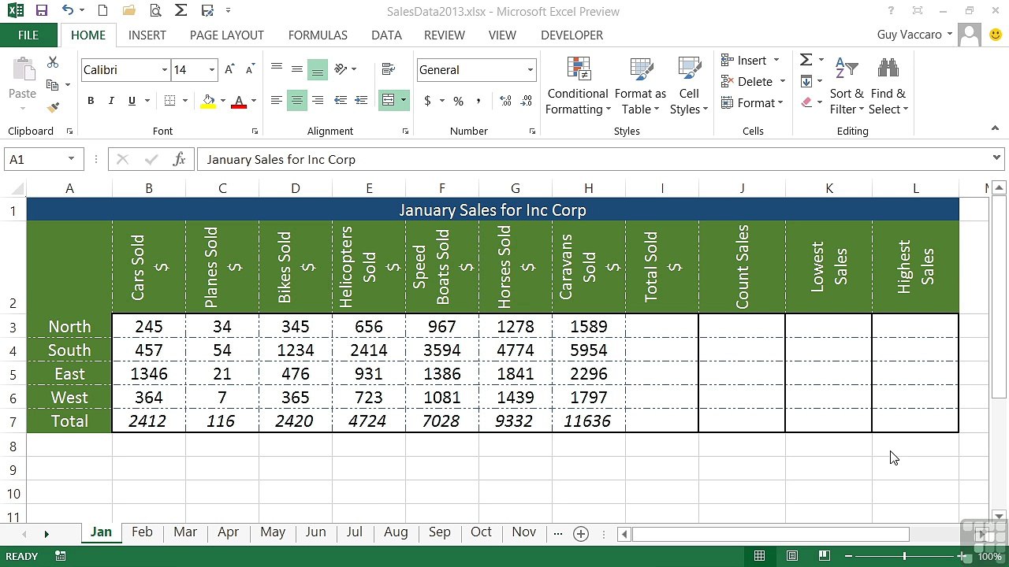Image resolution: width=1009 pixels, height=567 pixels.
Task: Toggle Wrap Text
Action: [388, 69]
